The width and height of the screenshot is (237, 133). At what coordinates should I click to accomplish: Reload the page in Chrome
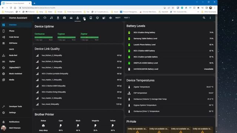coord(11,8)
